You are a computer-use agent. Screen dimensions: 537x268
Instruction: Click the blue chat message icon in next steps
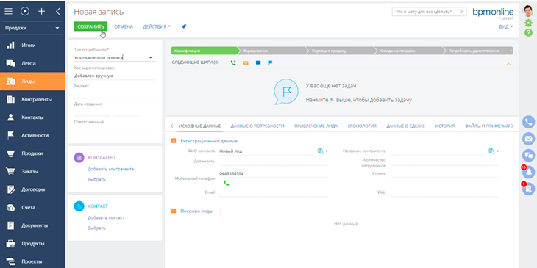pos(258,63)
